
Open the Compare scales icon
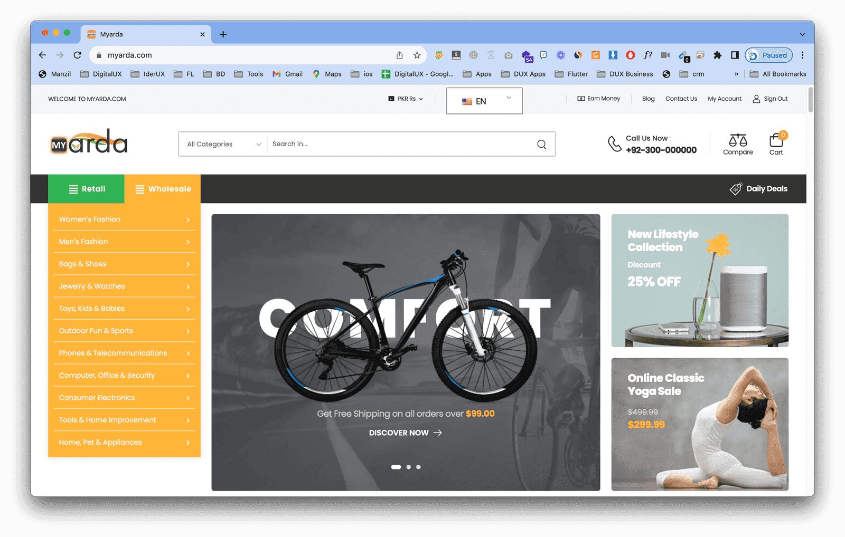pos(738,140)
